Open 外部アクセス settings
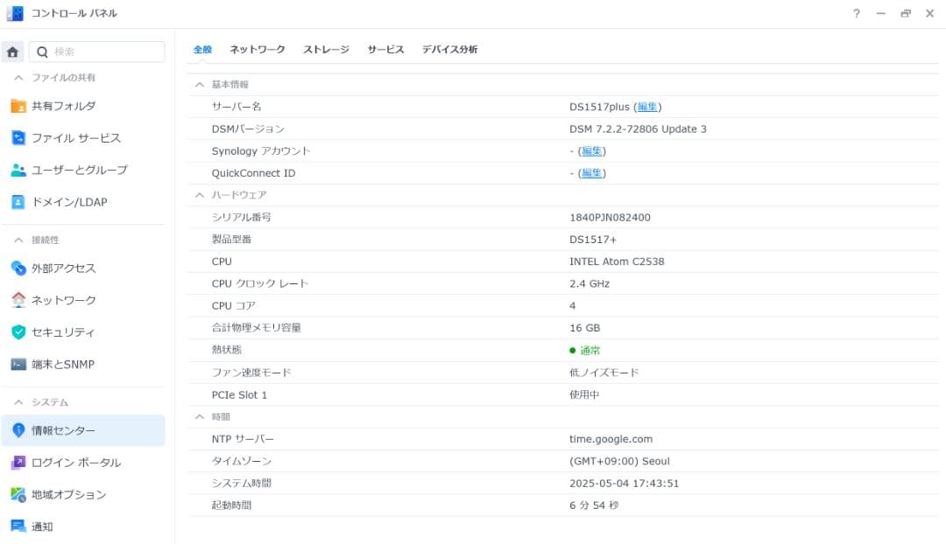The image size is (946, 544). [x=64, y=269]
